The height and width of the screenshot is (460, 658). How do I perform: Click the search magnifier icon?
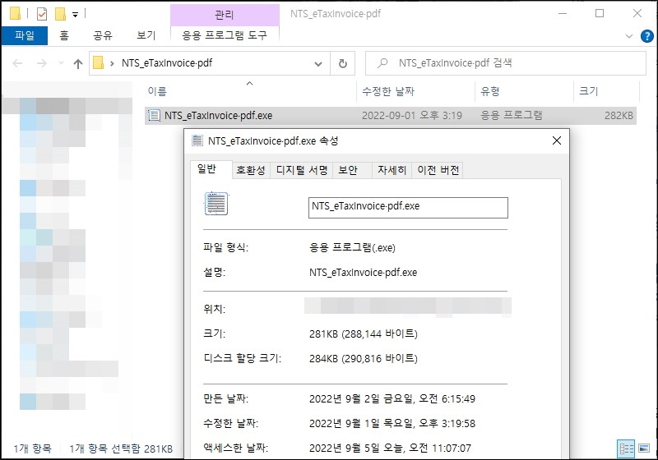(382, 63)
